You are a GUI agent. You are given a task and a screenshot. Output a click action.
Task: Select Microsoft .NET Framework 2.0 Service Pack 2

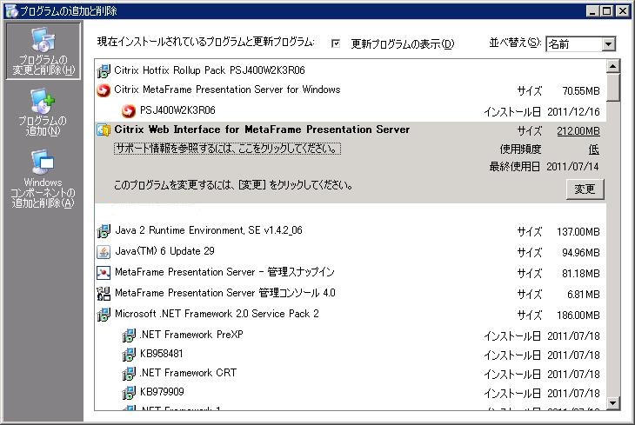pos(217,314)
